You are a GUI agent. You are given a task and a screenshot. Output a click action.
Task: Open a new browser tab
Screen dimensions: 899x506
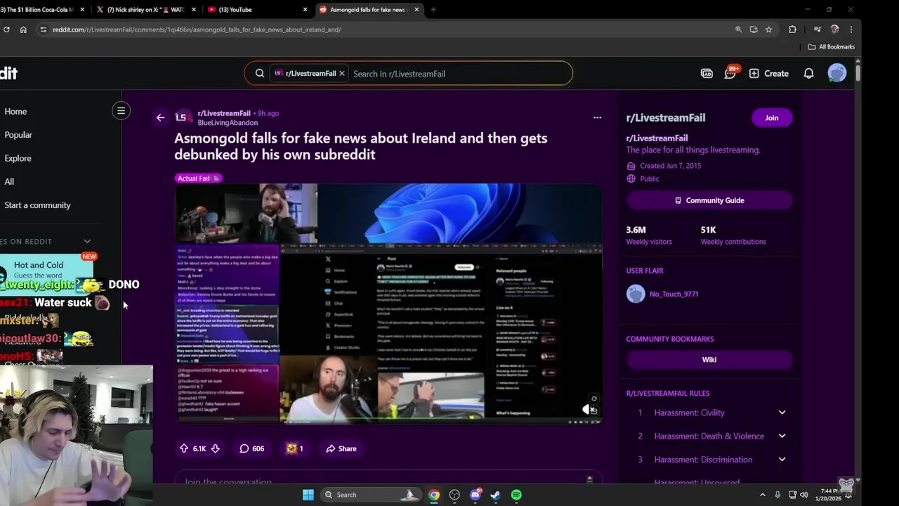[433, 9]
